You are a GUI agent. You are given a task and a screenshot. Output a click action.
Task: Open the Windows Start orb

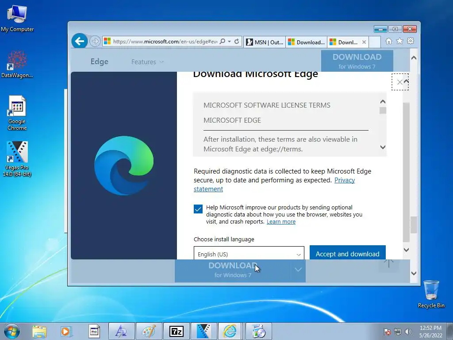[x=12, y=331]
